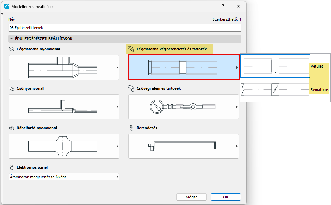Click the Kábeltartó-nyomvonal cable tray icon
Image resolution: width=331 pixels, height=205 pixels.
tap(11, 128)
